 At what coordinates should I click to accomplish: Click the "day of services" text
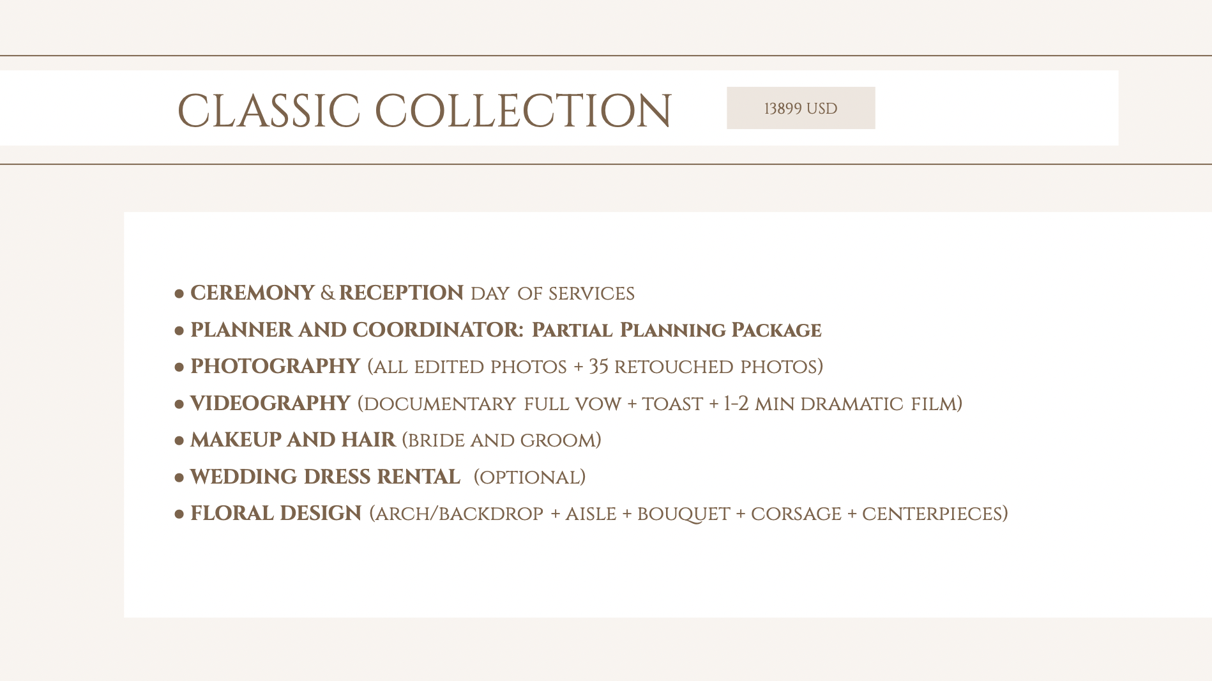(552, 293)
